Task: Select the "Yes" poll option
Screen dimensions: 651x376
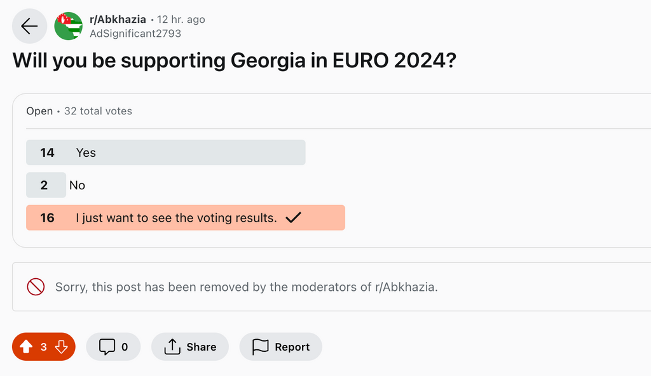Action: point(165,152)
